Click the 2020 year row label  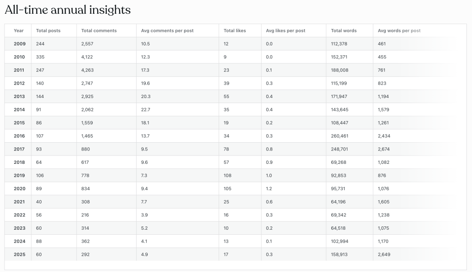pos(19,189)
